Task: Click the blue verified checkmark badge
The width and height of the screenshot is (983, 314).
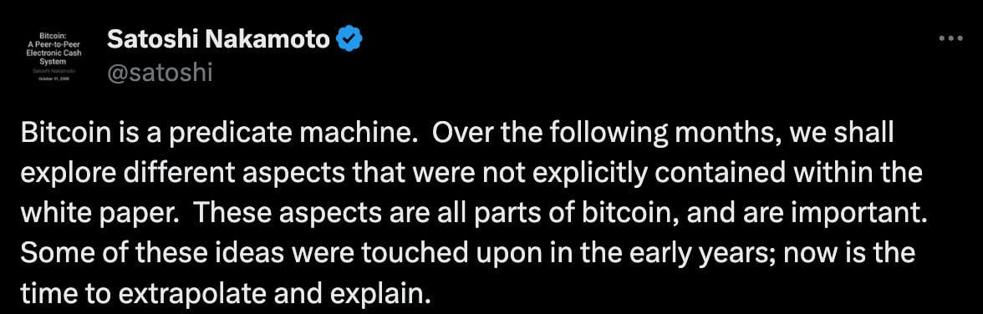Action: [349, 39]
